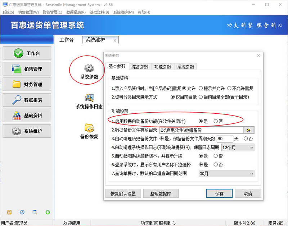Open 销售管理 in the sidebar
Image resolution: width=288 pixels, height=226 pixels.
27,69
